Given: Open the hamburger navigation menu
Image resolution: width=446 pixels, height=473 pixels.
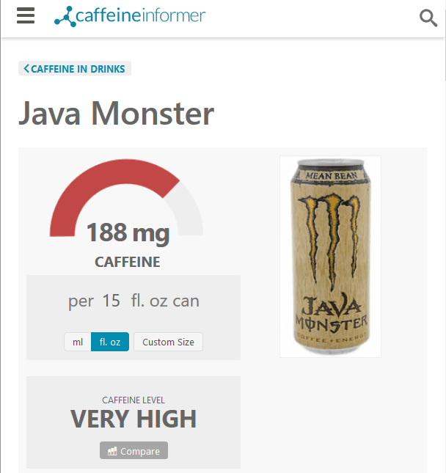Looking at the screenshot, I should point(26,15).
